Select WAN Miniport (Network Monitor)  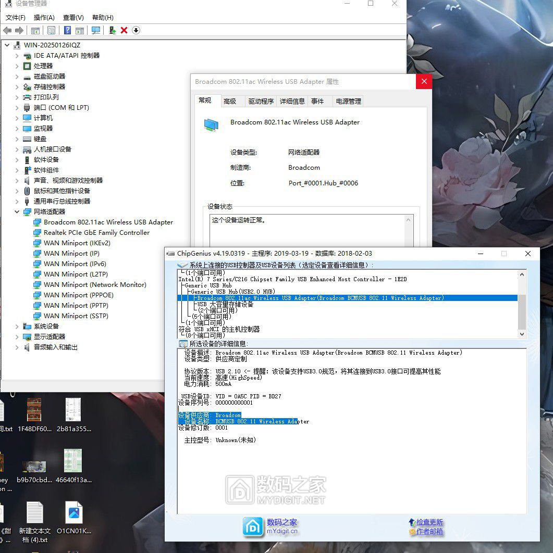coord(94,285)
